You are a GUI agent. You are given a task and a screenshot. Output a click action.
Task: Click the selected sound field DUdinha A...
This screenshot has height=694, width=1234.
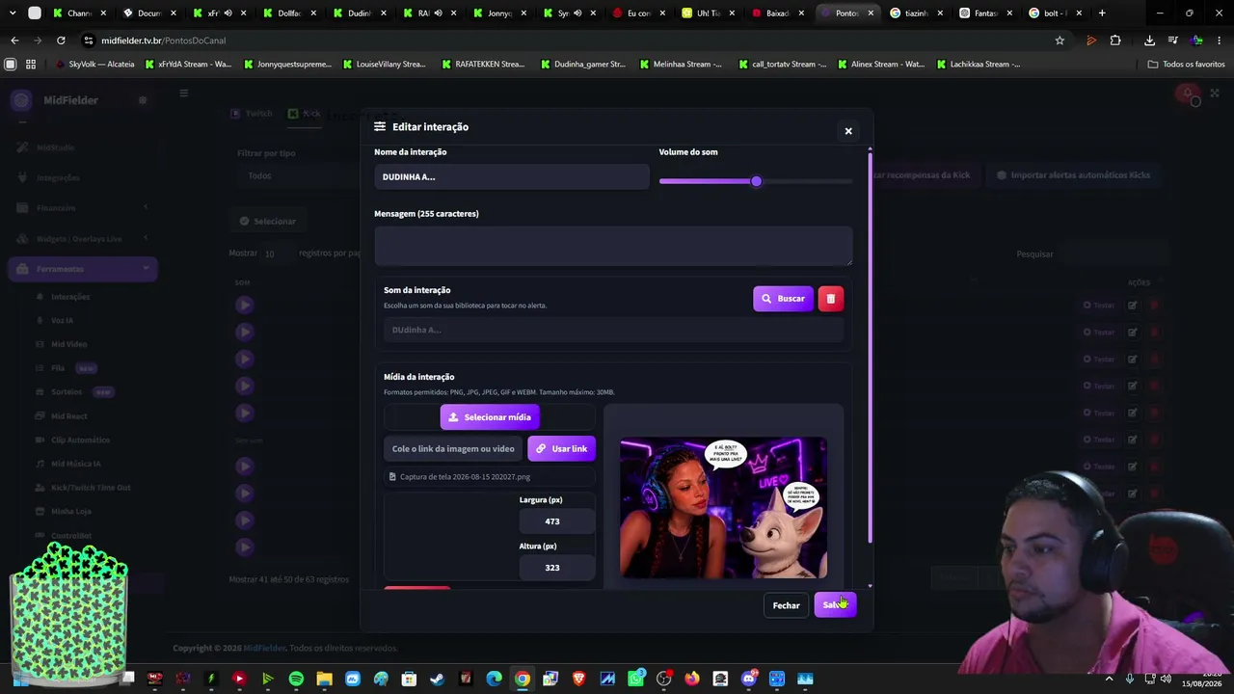(x=613, y=330)
